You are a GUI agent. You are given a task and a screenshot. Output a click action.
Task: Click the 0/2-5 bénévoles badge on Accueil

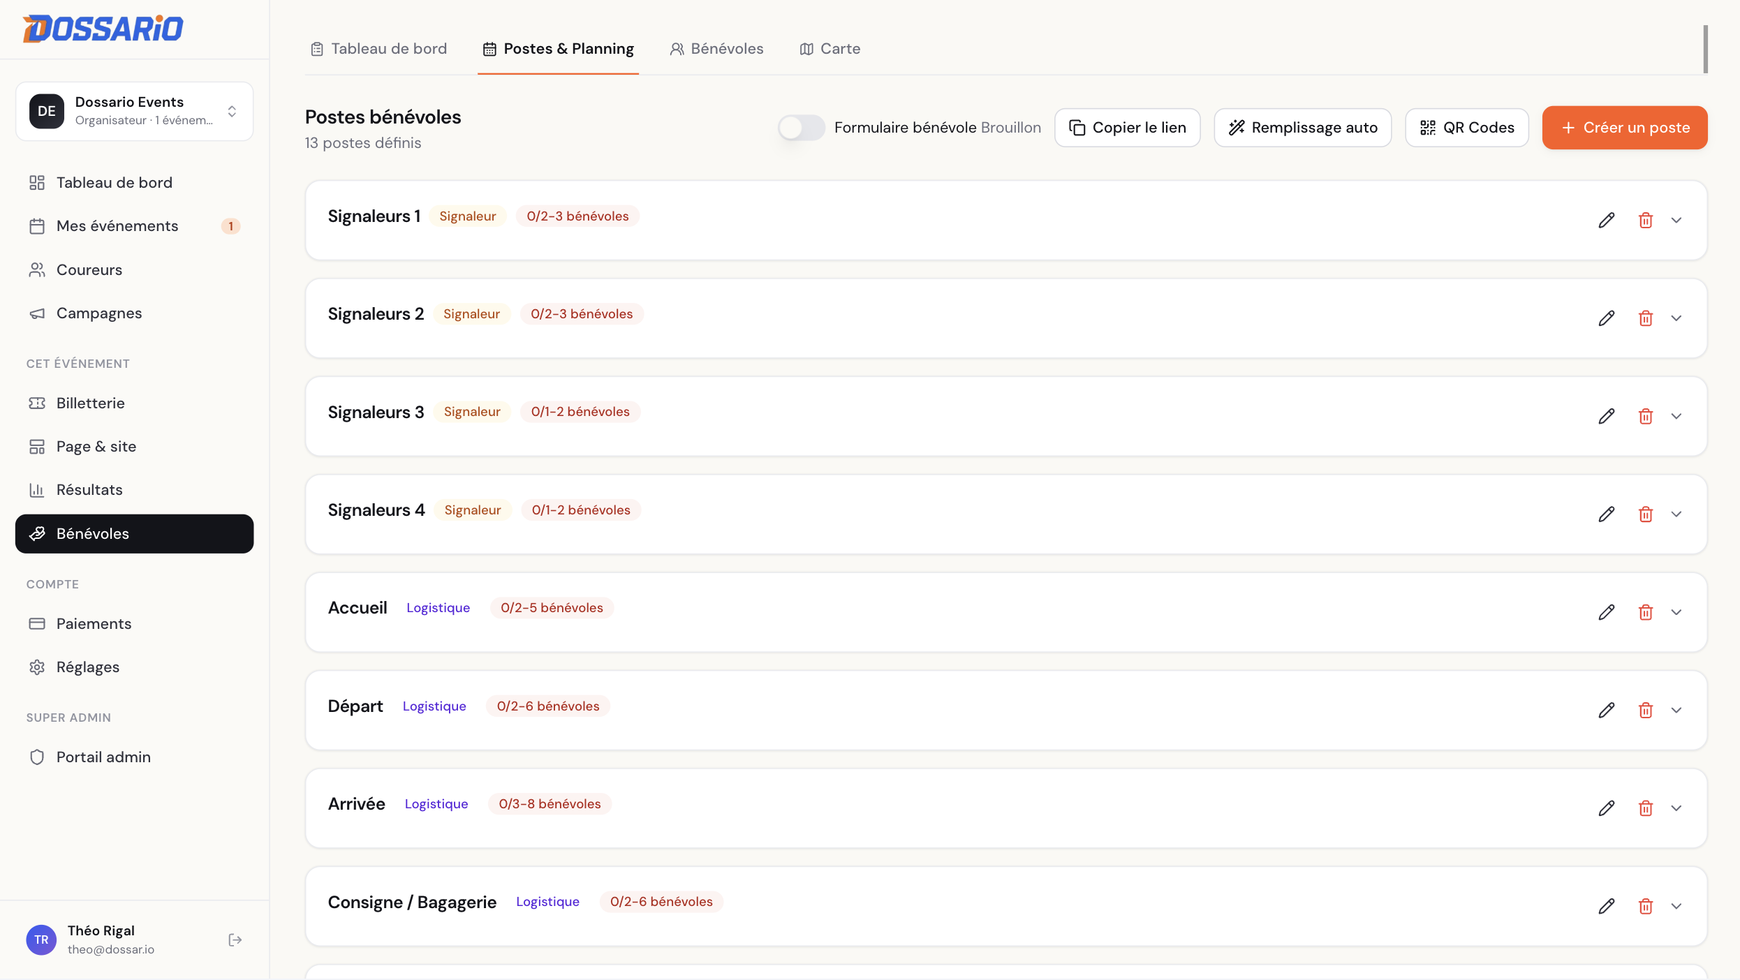pyautogui.click(x=552, y=608)
